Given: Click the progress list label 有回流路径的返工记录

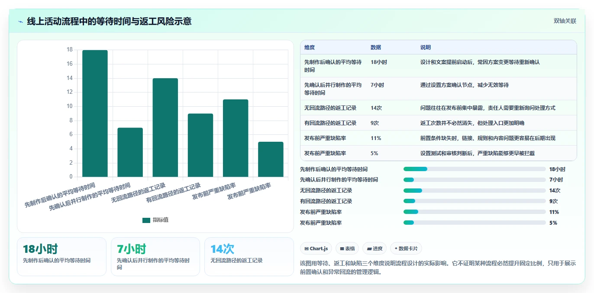Looking at the screenshot, I should [x=326, y=201].
